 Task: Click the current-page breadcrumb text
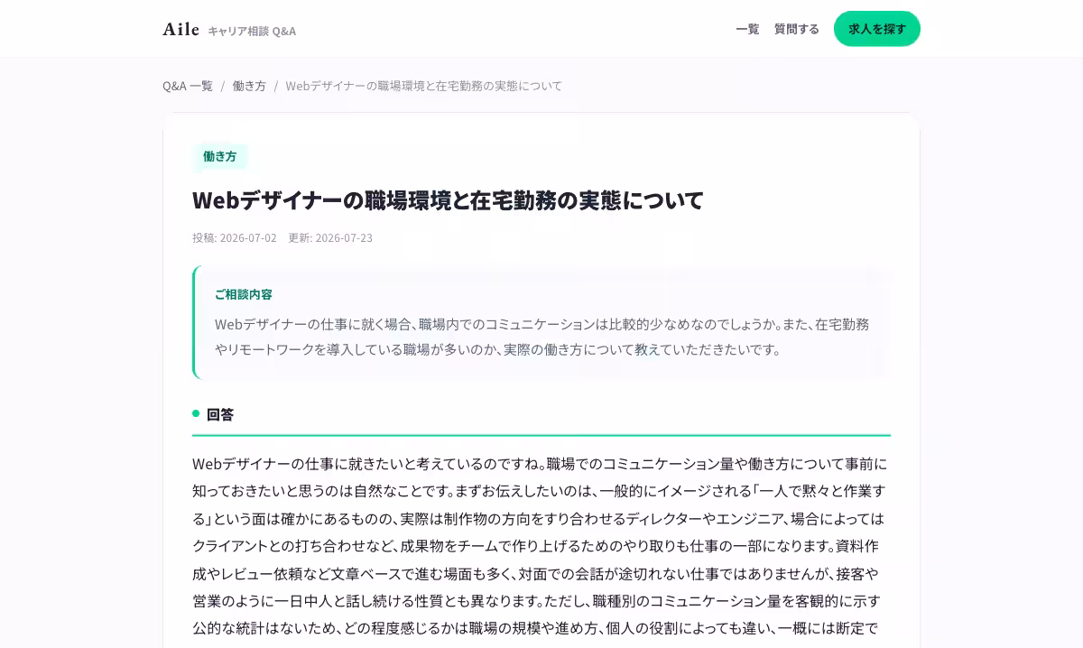[424, 86]
